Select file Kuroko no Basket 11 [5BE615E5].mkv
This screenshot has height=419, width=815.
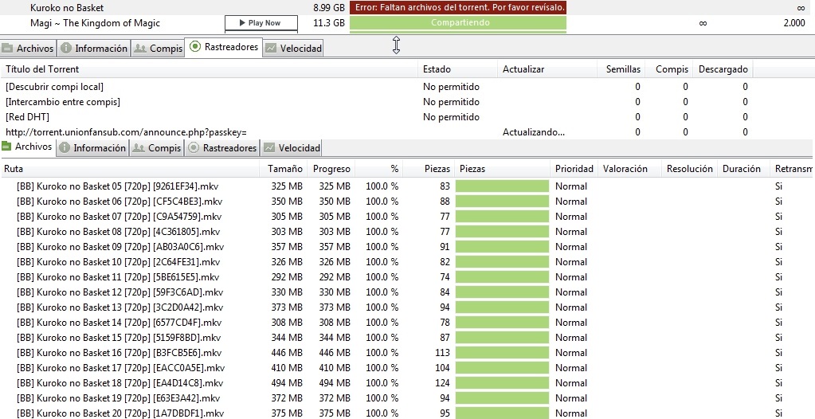coord(118,276)
